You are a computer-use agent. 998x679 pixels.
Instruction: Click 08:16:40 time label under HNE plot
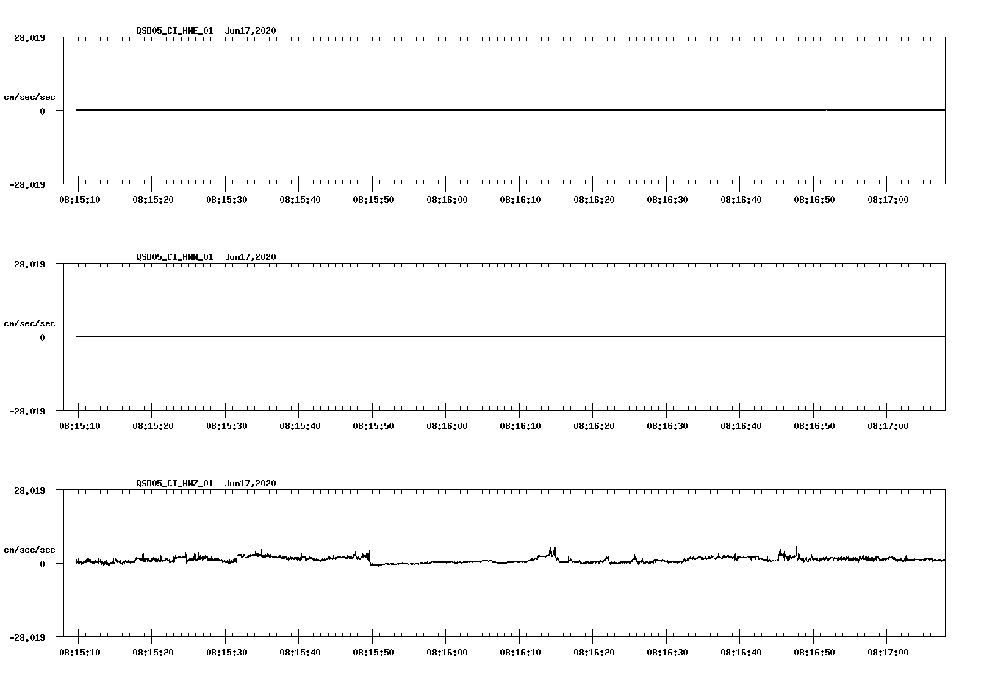click(741, 200)
